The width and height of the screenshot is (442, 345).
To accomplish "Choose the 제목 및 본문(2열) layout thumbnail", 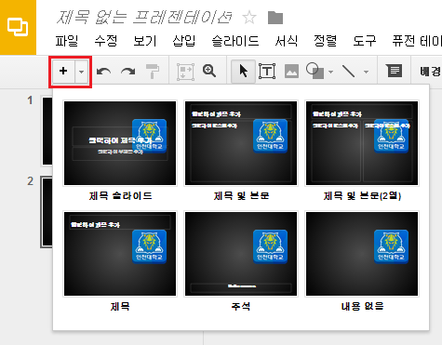I will click(x=362, y=143).
